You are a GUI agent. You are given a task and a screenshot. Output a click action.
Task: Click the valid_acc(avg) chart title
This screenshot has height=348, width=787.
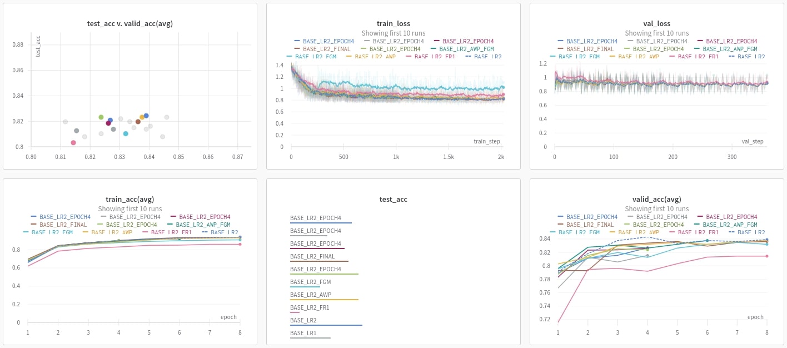pos(656,200)
